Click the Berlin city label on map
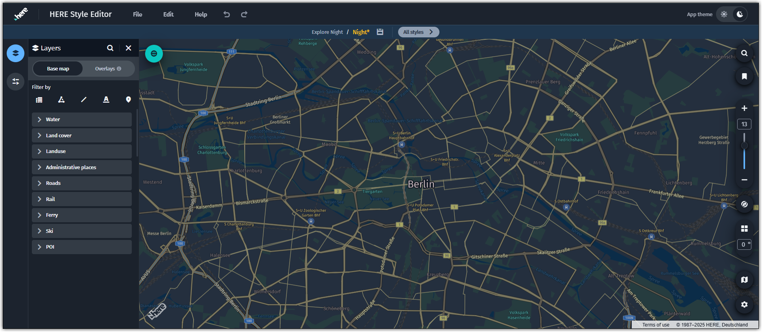The image size is (762, 332). (421, 184)
